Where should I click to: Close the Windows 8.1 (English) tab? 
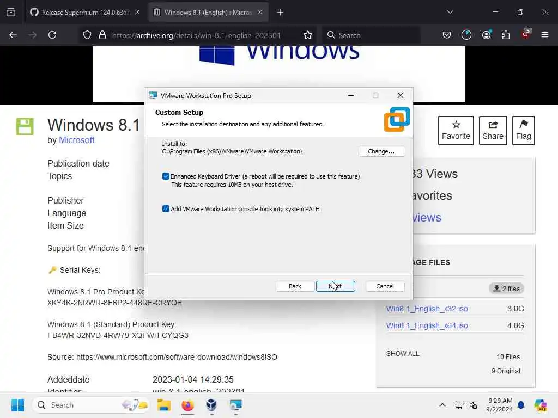tap(260, 13)
